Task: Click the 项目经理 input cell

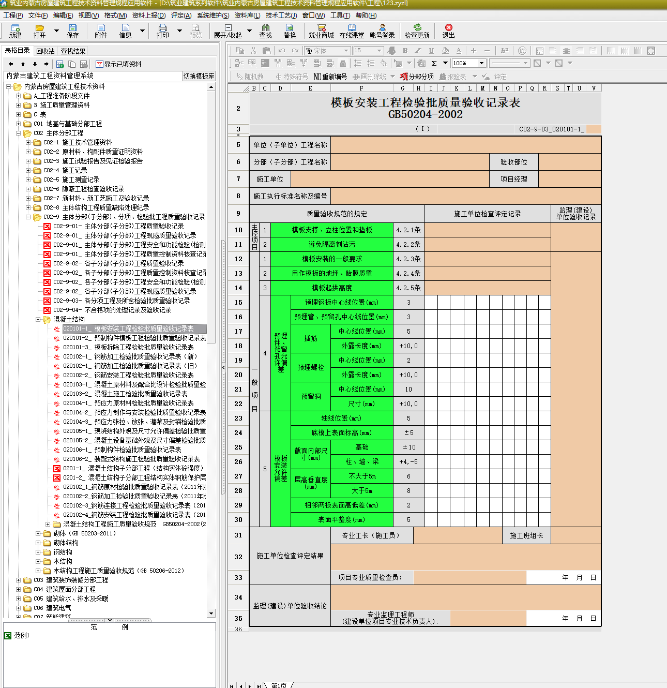Action: point(570,179)
